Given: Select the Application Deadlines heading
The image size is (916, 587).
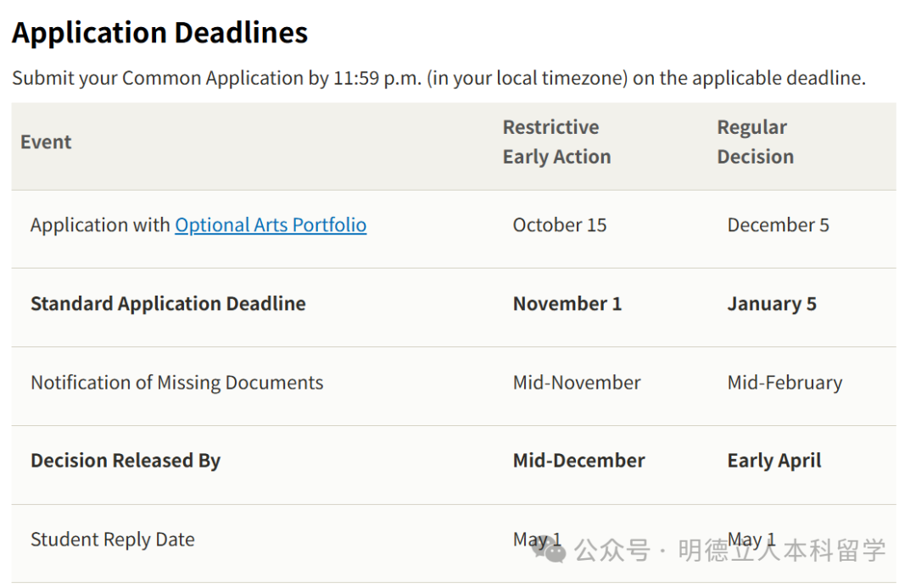Looking at the screenshot, I should tap(159, 33).
